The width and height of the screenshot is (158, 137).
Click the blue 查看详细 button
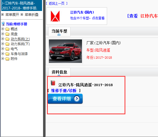point(65,99)
